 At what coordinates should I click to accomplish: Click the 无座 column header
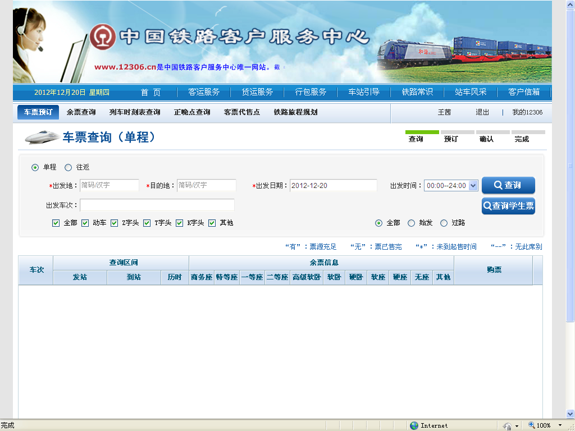point(422,277)
